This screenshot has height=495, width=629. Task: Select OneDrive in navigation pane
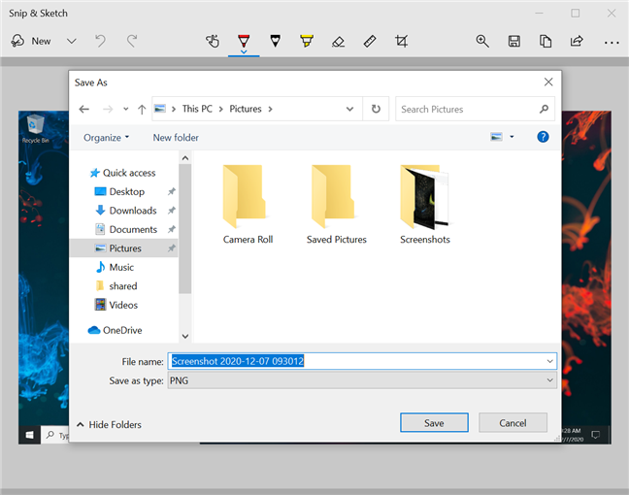(122, 330)
